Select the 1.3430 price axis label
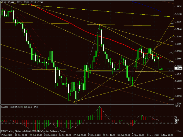The height and width of the screenshot is (137, 183). tap(178, 14)
